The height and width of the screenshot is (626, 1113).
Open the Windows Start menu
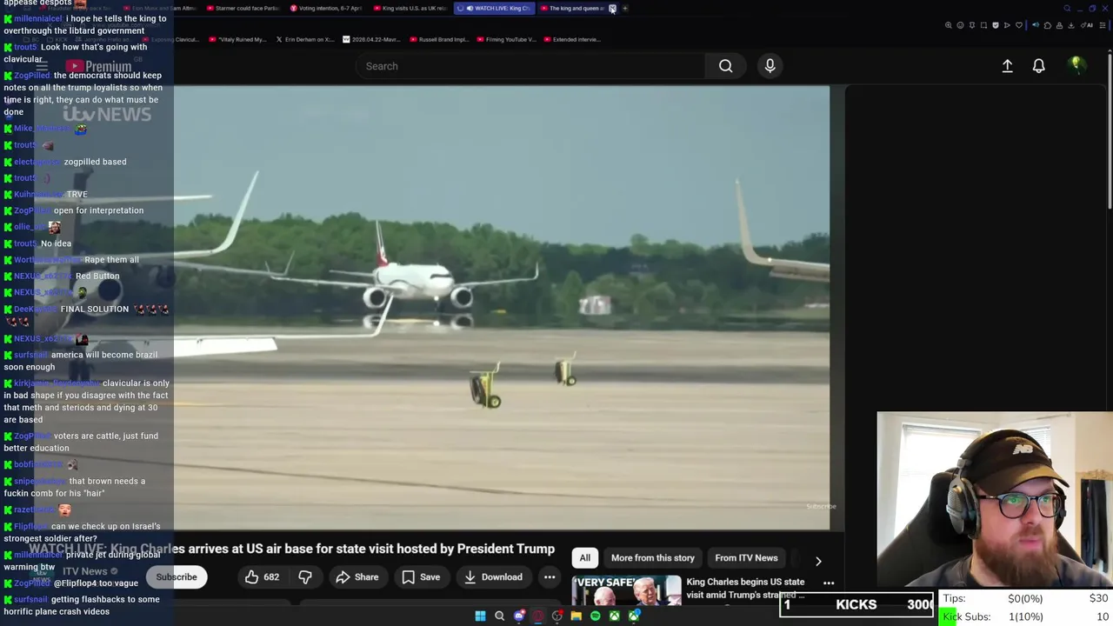(x=480, y=616)
